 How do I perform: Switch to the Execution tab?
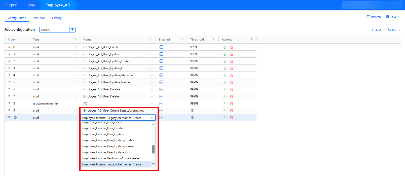pyautogui.click(x=39, y=18)
